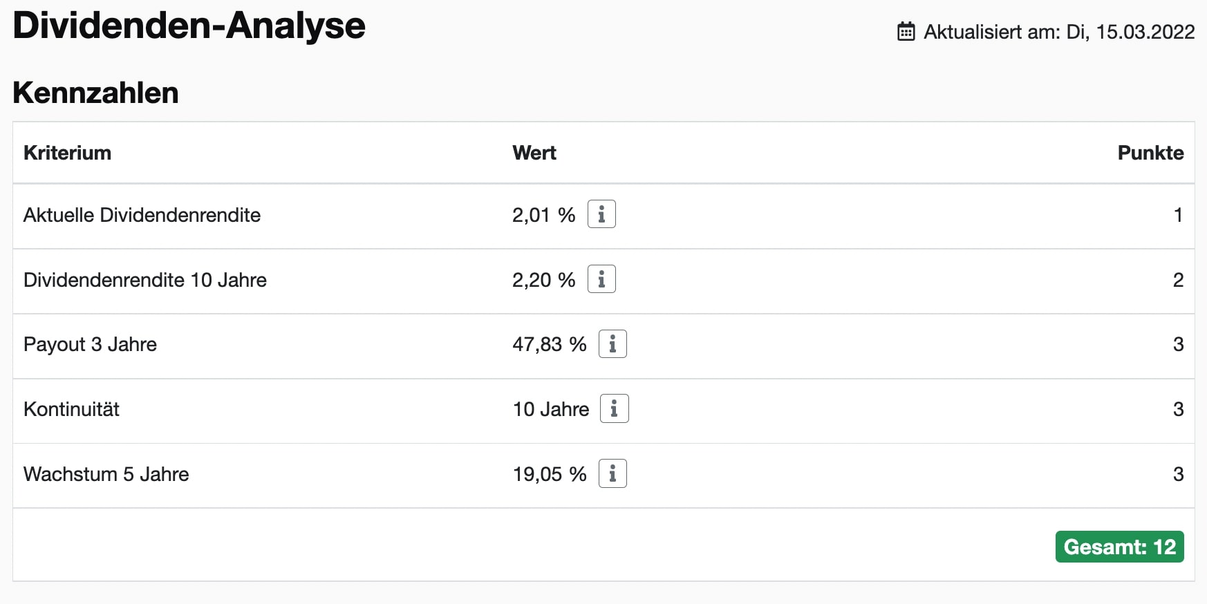Click points value 2 for Dividendenrendite 10 Jahre
Screen dimensions: 1207x604
[1179, 280]
